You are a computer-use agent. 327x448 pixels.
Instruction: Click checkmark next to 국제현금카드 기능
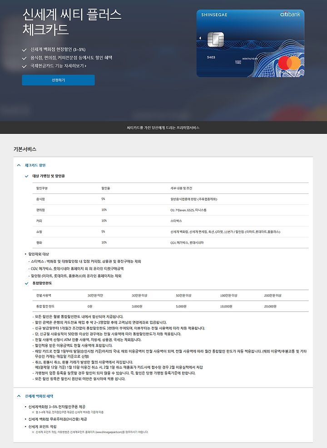pos(24,66)
